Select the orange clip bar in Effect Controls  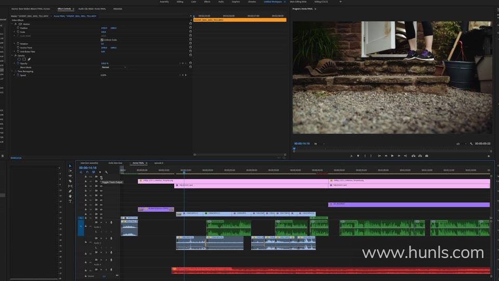(x=240, y=20)
